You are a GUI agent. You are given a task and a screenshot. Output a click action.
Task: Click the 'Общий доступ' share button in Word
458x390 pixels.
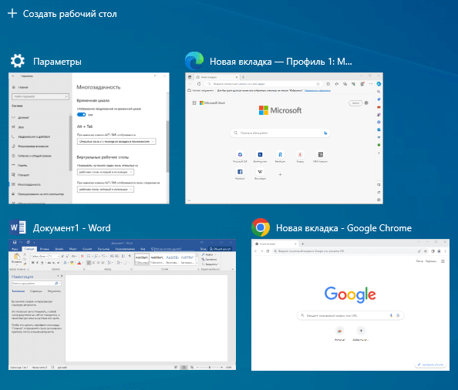221,249
